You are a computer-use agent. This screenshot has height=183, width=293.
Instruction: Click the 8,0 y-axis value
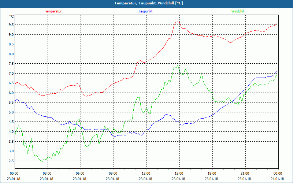[x=11, y=54]
